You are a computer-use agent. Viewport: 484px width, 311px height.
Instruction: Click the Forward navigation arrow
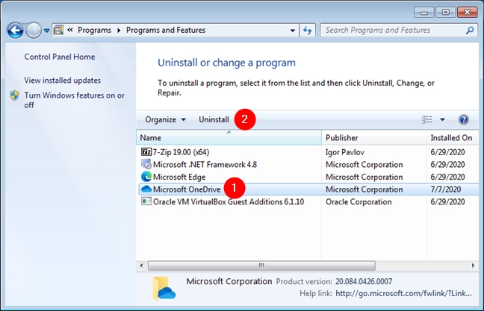click(34, 31)
